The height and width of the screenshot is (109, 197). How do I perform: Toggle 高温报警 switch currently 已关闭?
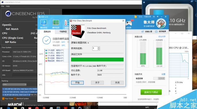pos(159,78)
